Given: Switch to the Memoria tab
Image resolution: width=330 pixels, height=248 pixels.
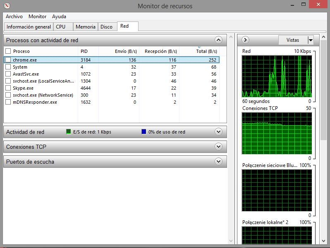Looking at the screenshot, I should coord(86,27).
